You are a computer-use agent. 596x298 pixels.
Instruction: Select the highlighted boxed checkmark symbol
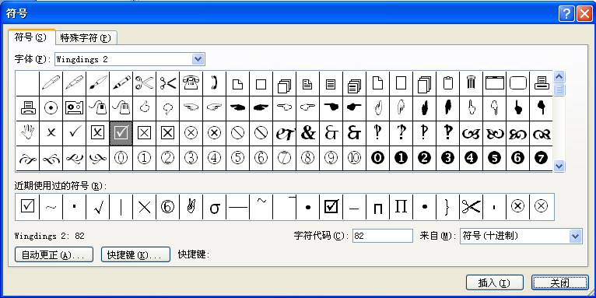pos(121,133)
